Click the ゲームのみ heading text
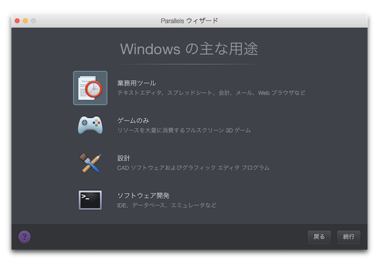379x264 pixels. [x=133, y=120]
